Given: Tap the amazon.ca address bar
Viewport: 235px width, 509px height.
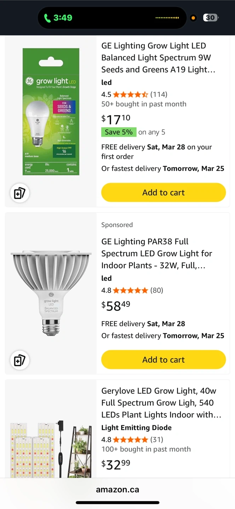Looking at the screenshot, I should pyautogui.click(x=117, y=490).
